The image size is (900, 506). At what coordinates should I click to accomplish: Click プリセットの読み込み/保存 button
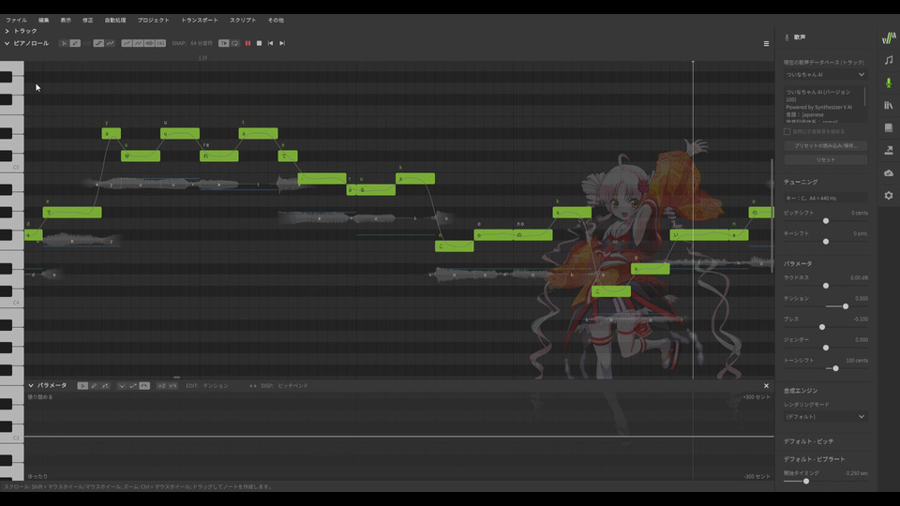point(825,146)
